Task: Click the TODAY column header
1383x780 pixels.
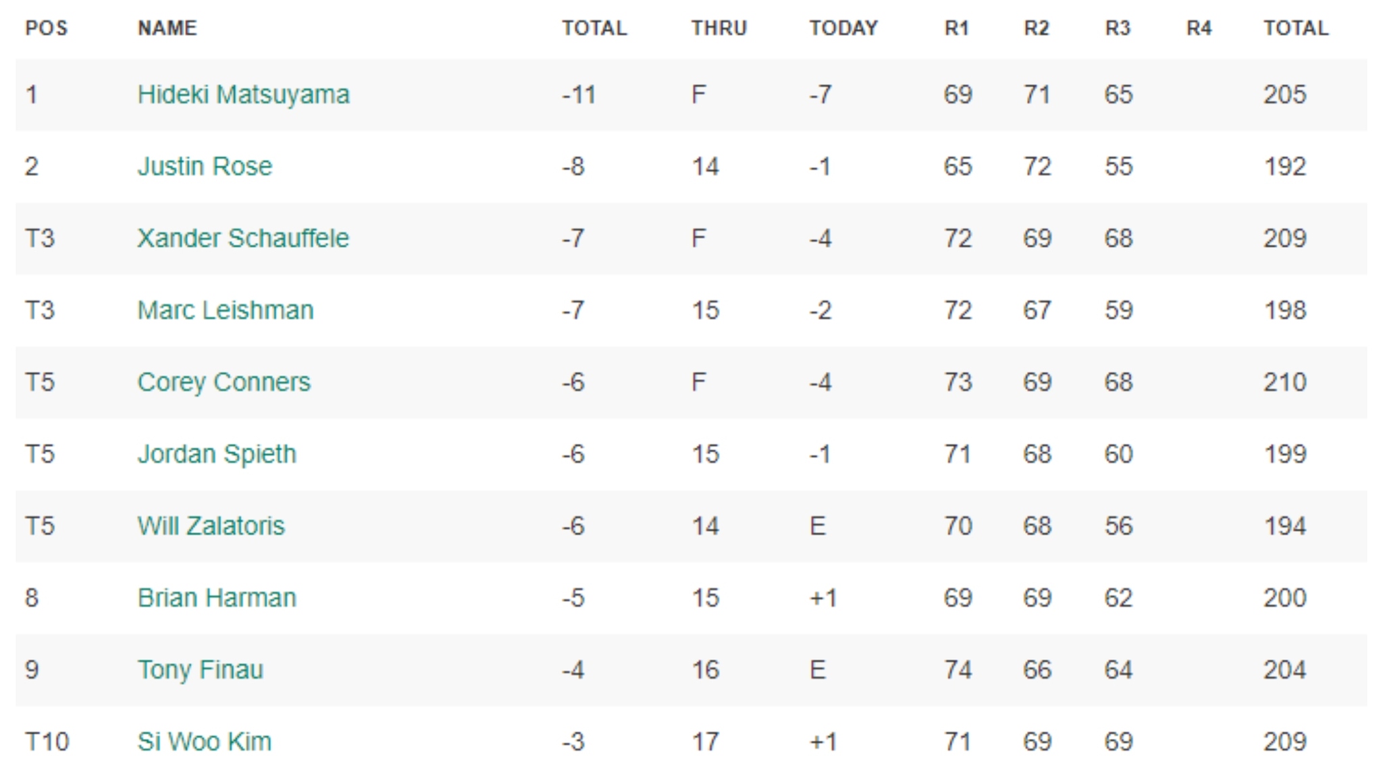Action: coord(843,28)
